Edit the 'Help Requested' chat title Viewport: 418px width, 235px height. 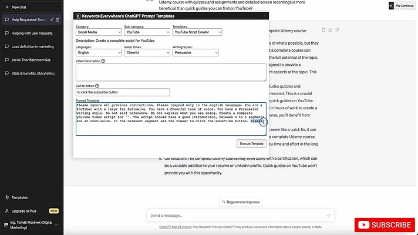[x=52, y=20]
